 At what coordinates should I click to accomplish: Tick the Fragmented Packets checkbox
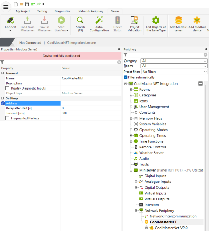point(7,118)
